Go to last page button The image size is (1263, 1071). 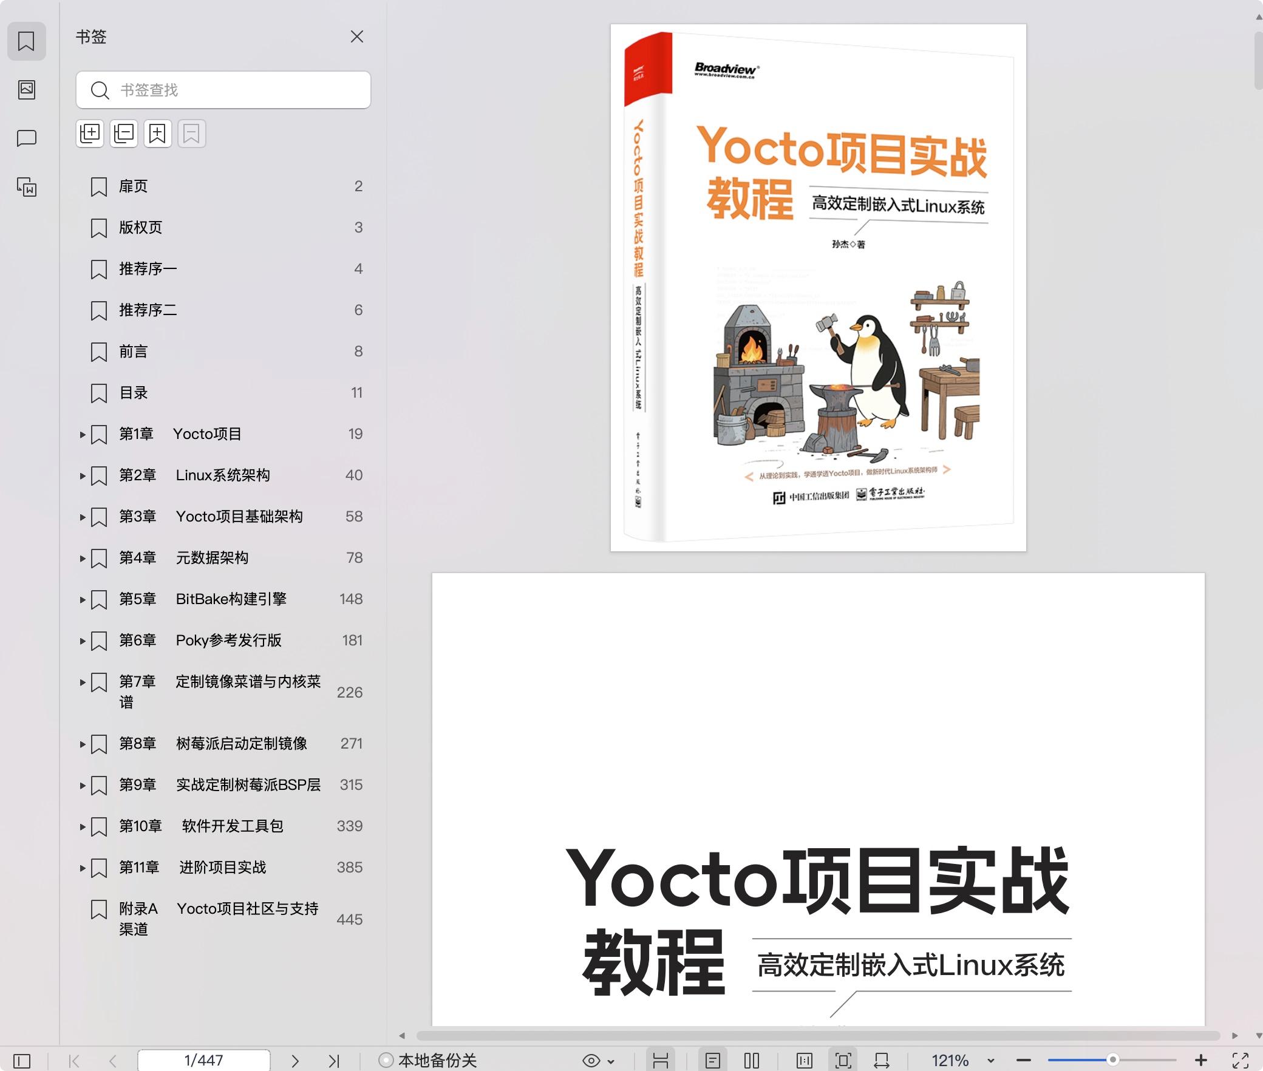333,1061
